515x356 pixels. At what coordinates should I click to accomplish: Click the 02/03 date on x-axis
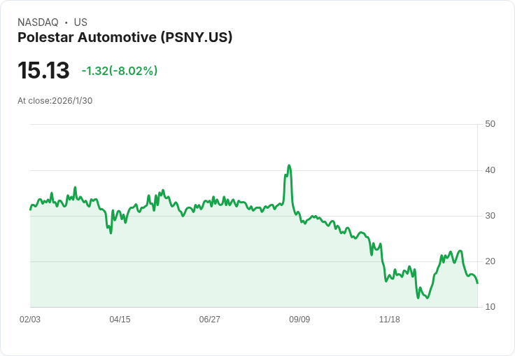(x=30, y=320)
